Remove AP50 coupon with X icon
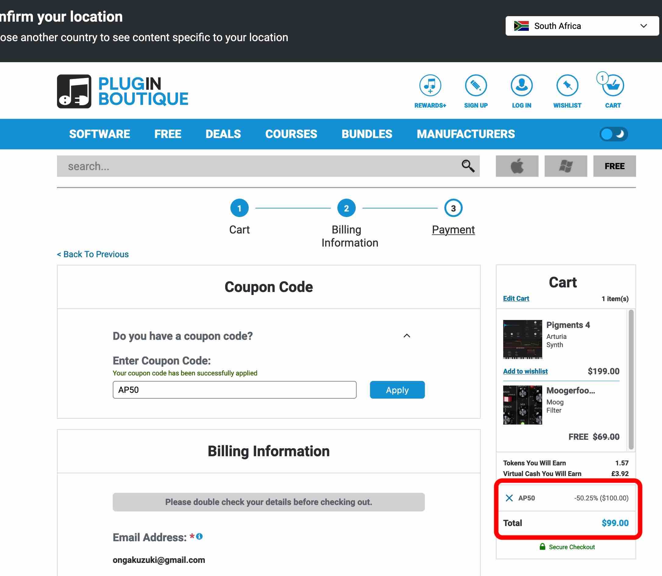Screen dimensions: 662x576 click(509, 498)
